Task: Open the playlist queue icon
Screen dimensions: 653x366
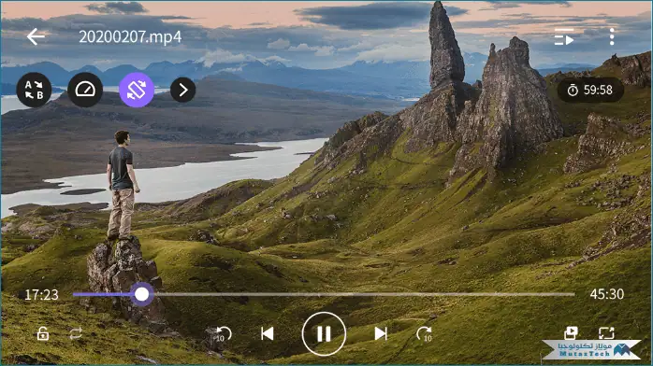Action: coord(564,36)
